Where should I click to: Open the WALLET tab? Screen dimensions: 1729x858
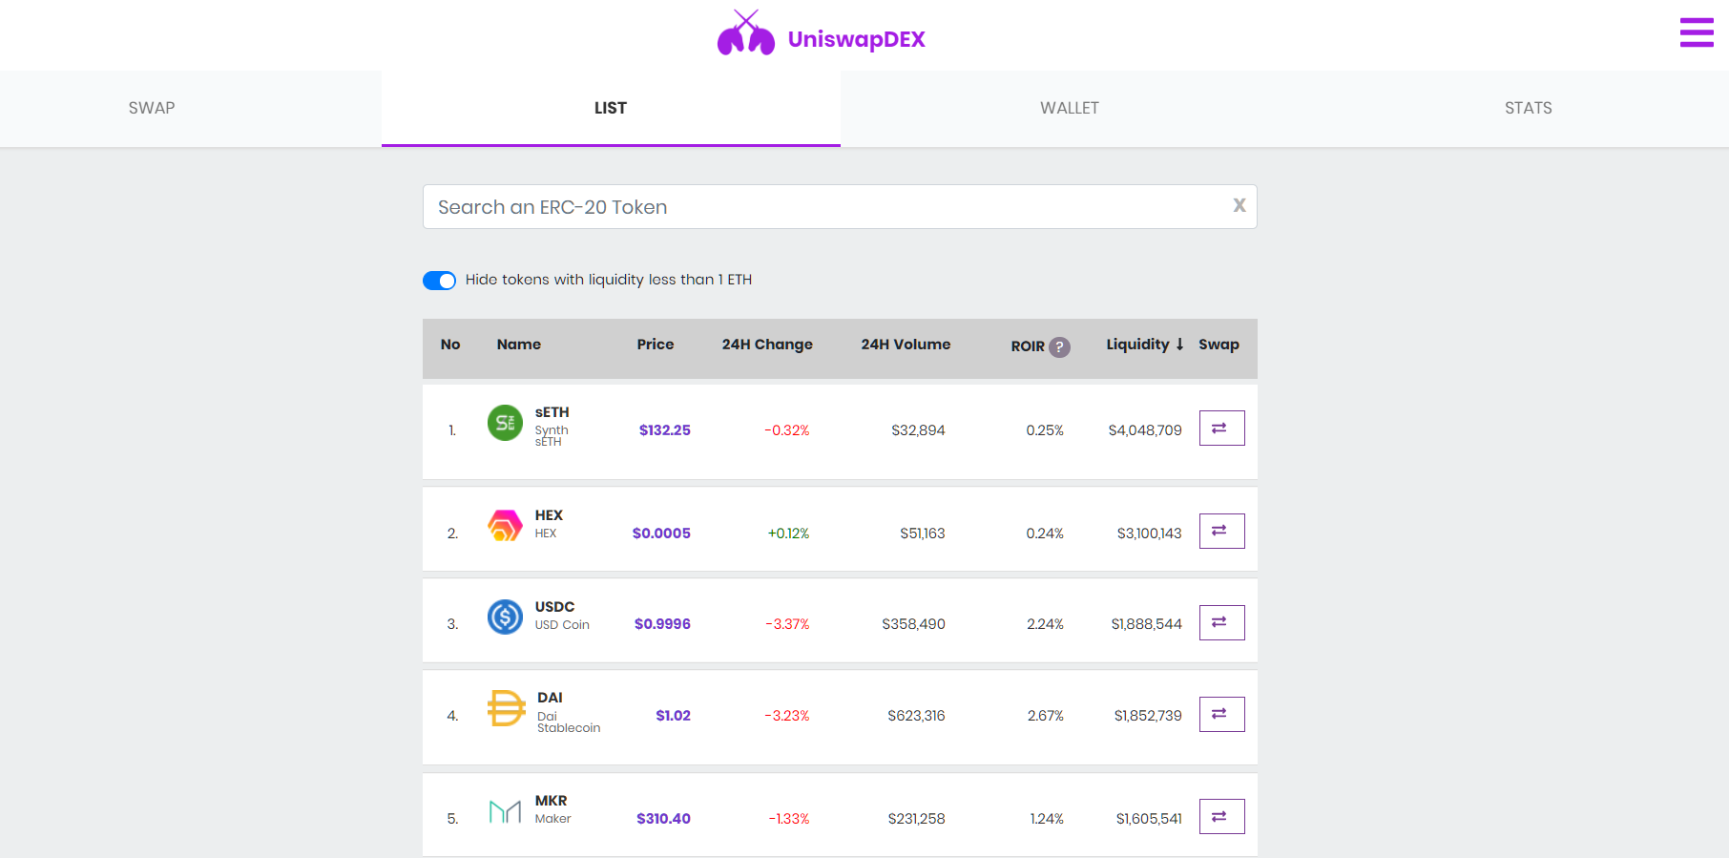coord(1069,108)
